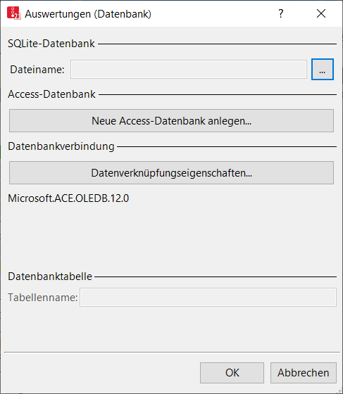Close the Auswertungen (Datenbank) dialog

point(321,13)
